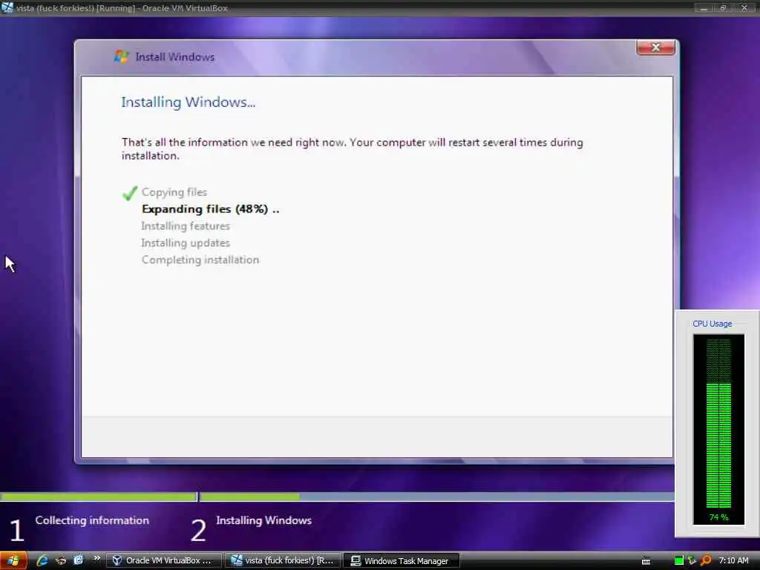Image resolution: width=760 pixels, height=570 pixels.
Task: Click the Completing installation step text
Action: click(200, 260)
